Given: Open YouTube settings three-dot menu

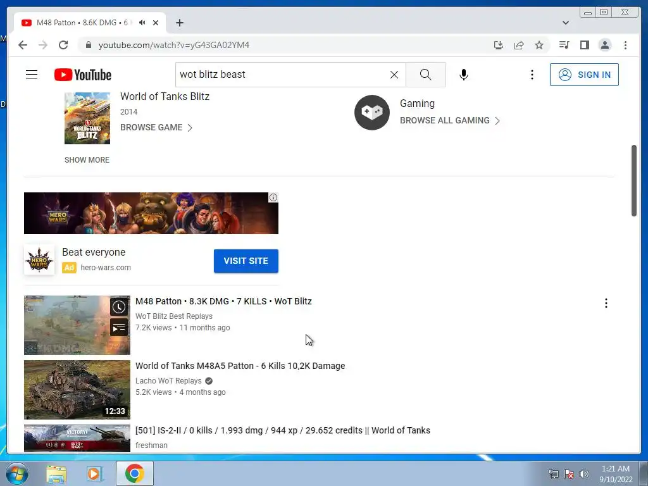Looking at the screenshot, I should pyautogui.click(x=532, y=75).
